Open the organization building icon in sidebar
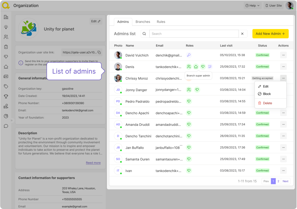 click(x=6, y=17)
